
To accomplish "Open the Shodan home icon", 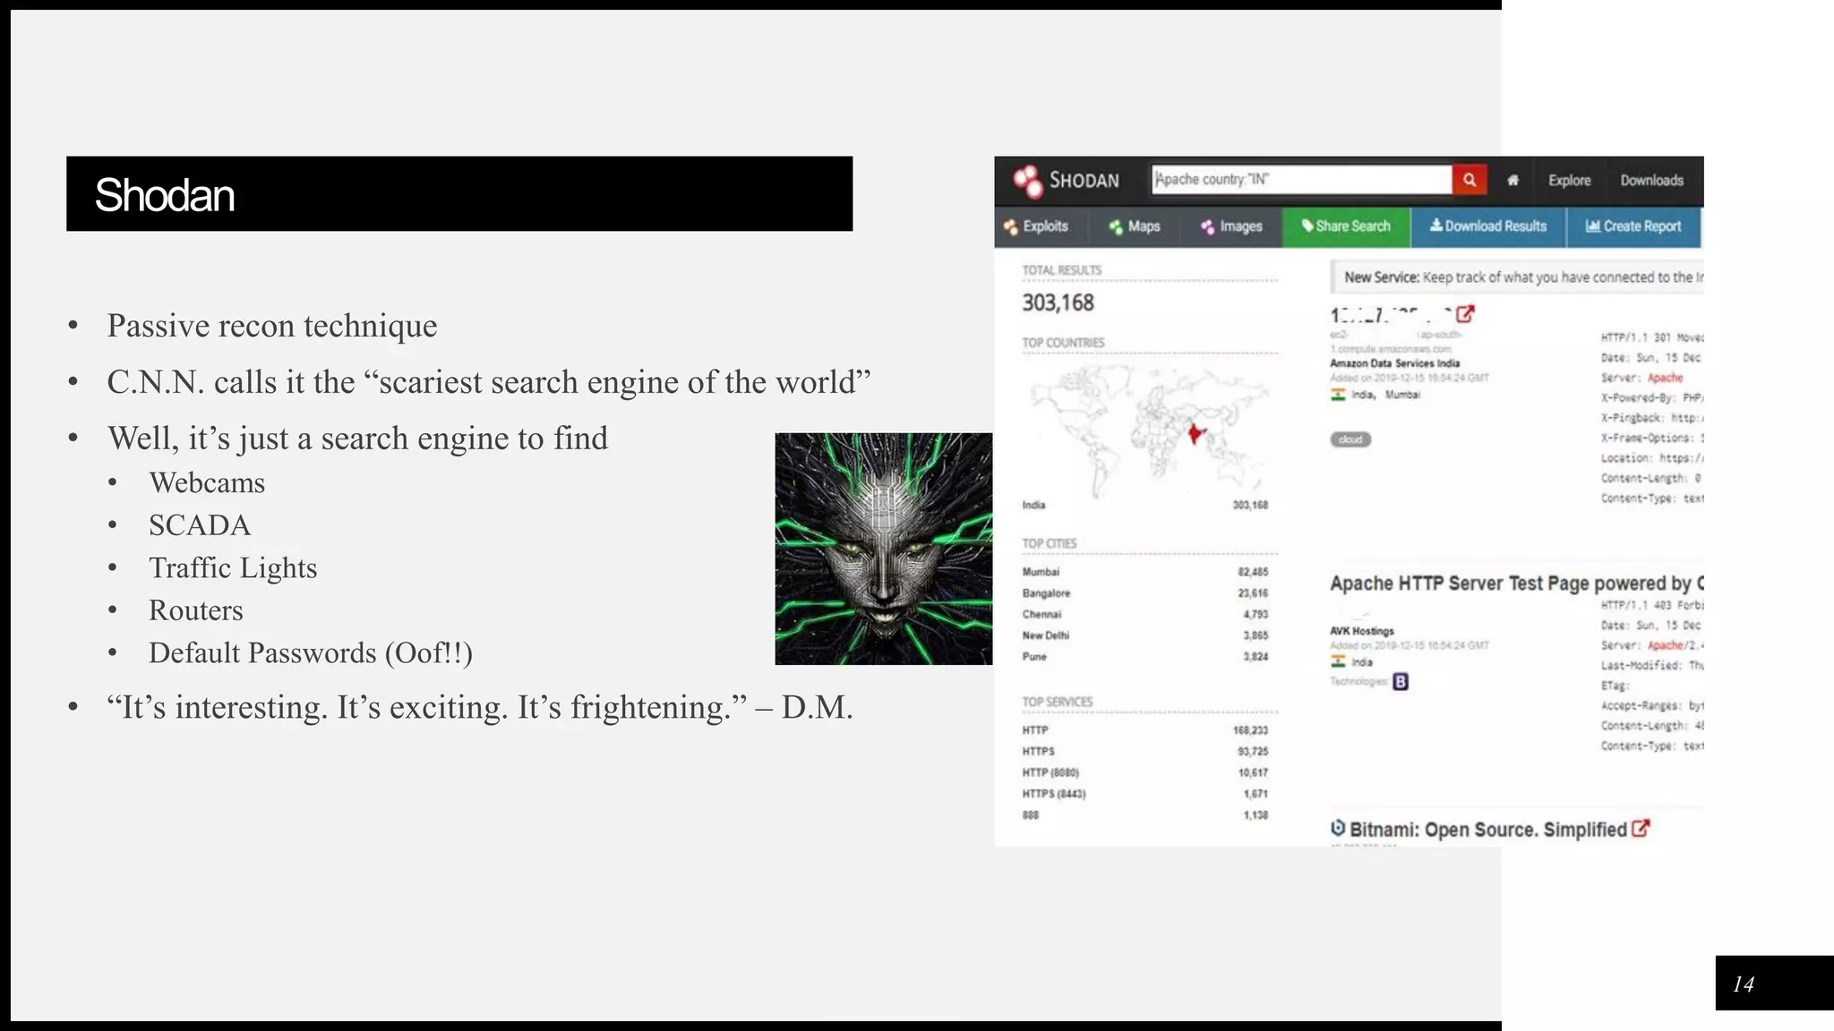I will 1513,181.
